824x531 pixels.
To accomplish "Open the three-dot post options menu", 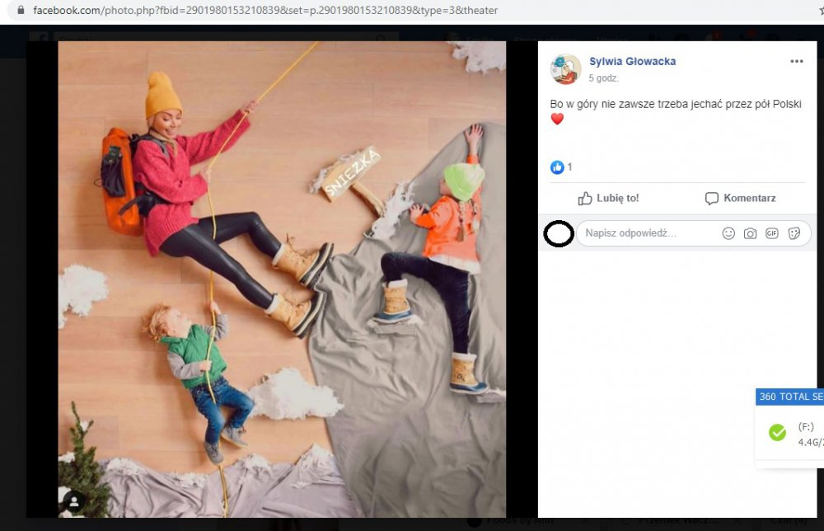I will [x=796, y=62].
